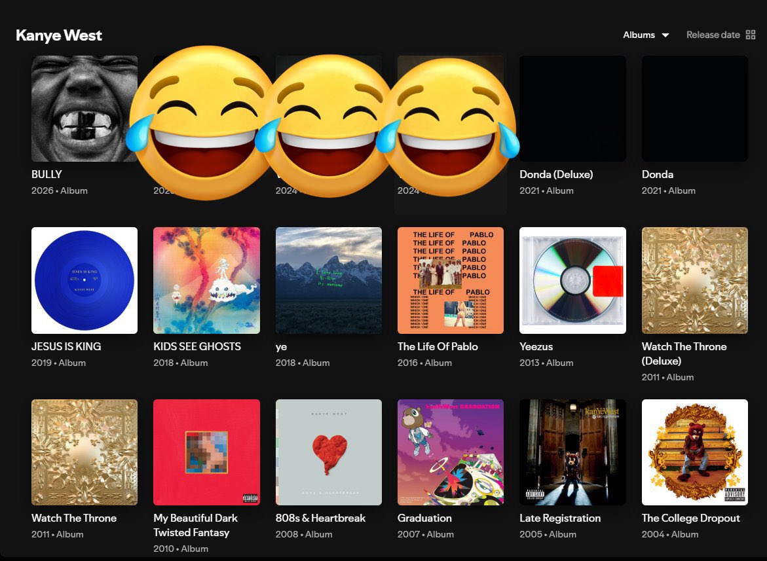
Task: Click My Beautiful Dark Twisted Fantasy title
Action: click(196, 526)
